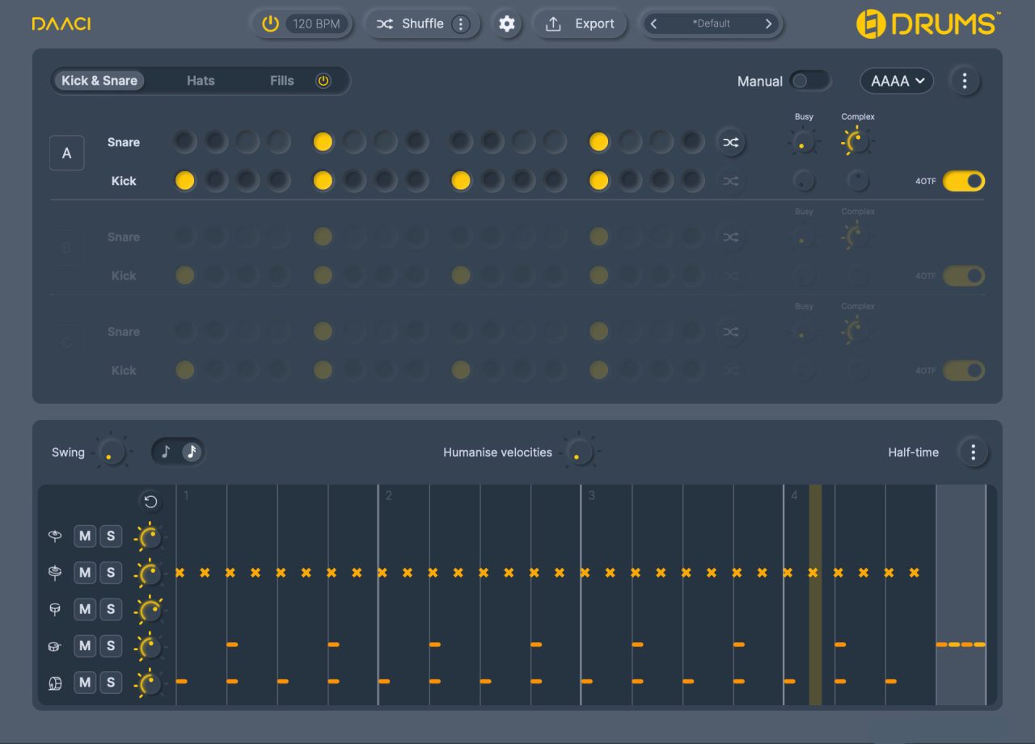Click the reset arrow icon above the drum lanes
Screen dimensions: 1035x744
pyautogui.click(x=150, y=502)
